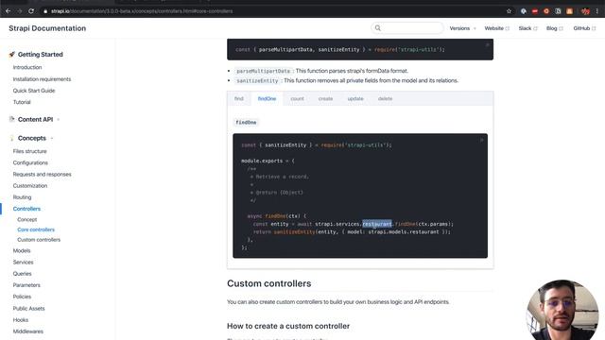Screen dimensions: 605x340
Task: Click the findOne code label above snippet
Action: point(246,122)
